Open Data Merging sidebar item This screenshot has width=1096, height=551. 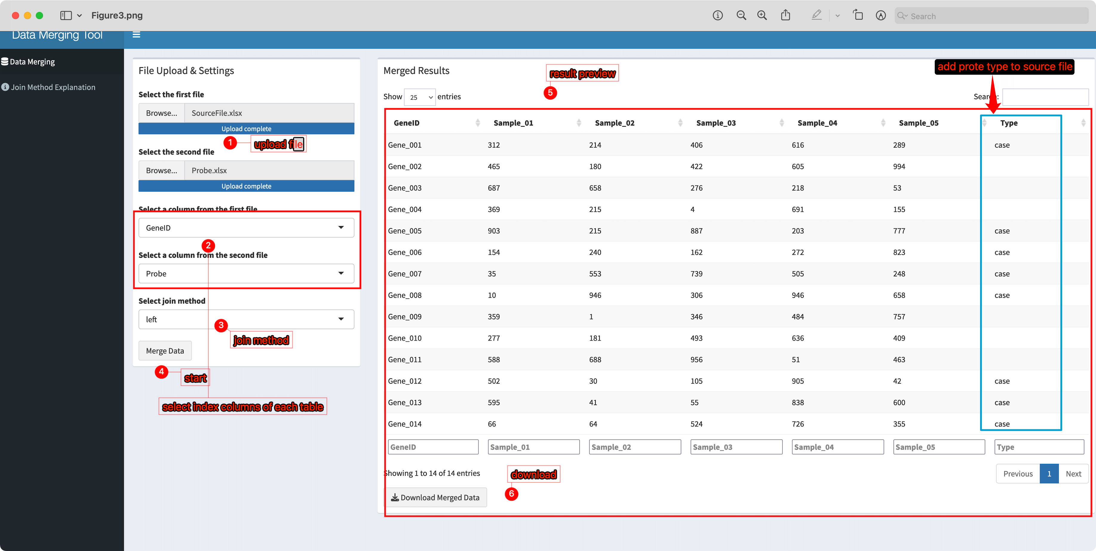tap(32, 62)
